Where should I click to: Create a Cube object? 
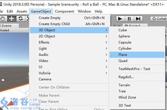tap(137, 30)
